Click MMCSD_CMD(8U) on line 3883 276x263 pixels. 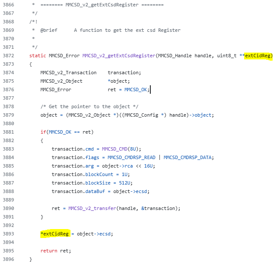point(121,149)
